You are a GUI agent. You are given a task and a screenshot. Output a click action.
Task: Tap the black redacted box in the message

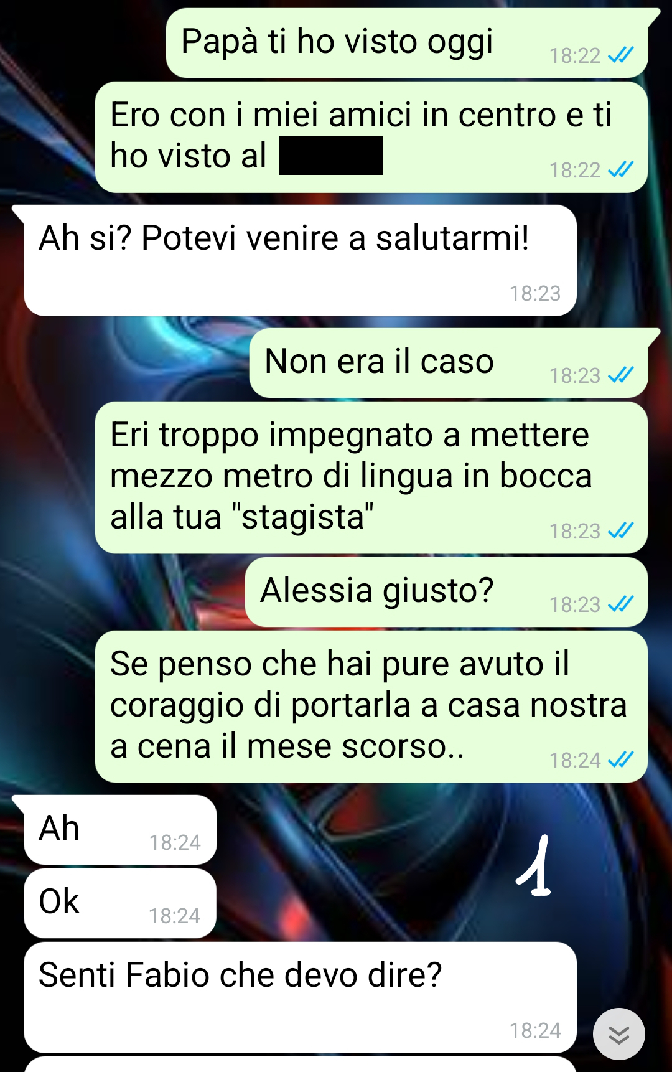tap(331, 156)
